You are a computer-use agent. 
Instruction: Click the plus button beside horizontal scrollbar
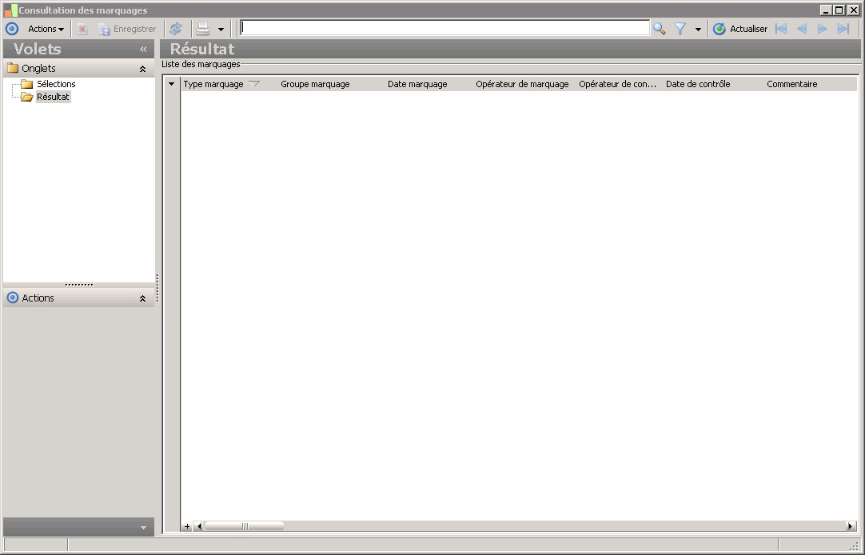(187, 526)
